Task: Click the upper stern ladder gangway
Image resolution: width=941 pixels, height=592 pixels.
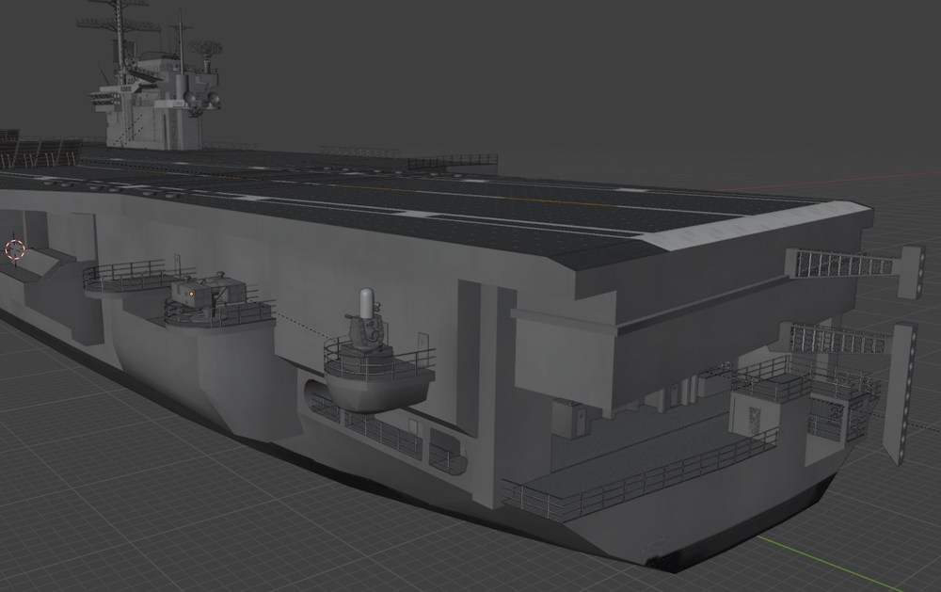Action: click(x=844, y=264)
